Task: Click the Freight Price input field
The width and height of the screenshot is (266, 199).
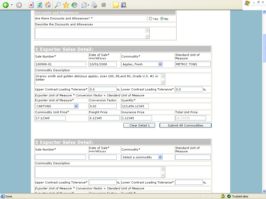Action: (104, 118)
